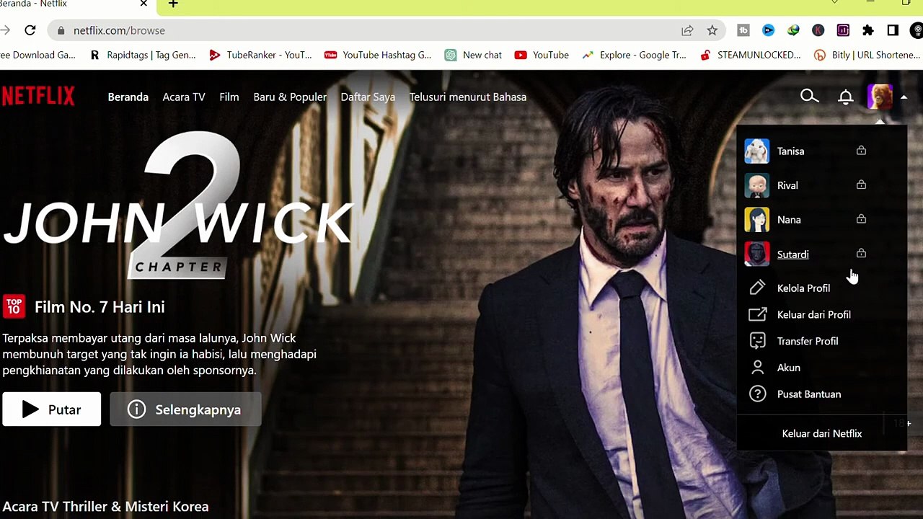This screenshot has width=923, height=519.
Task: Open Akun from the profile menu
Action: [x=789, y=368]
